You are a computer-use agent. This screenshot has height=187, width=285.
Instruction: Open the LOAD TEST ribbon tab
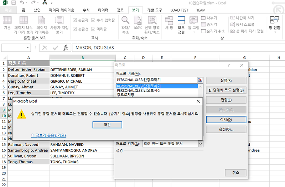[179, 10]
